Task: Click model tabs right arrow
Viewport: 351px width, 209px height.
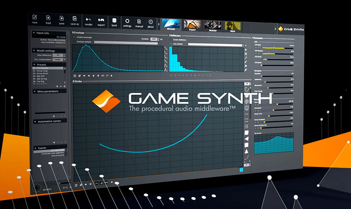Action: point(276,29)
